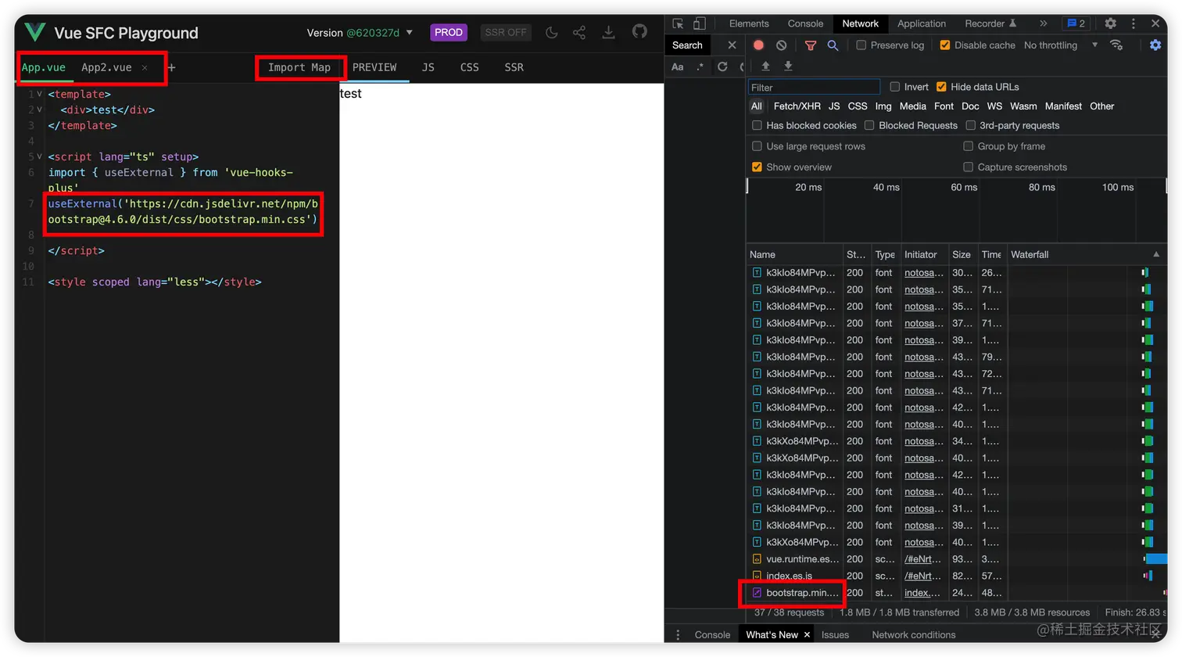Uncheck the Disable cache checkbox
Image resolution: width=1182 pixels, height=657 pixels.
(944, 45)
